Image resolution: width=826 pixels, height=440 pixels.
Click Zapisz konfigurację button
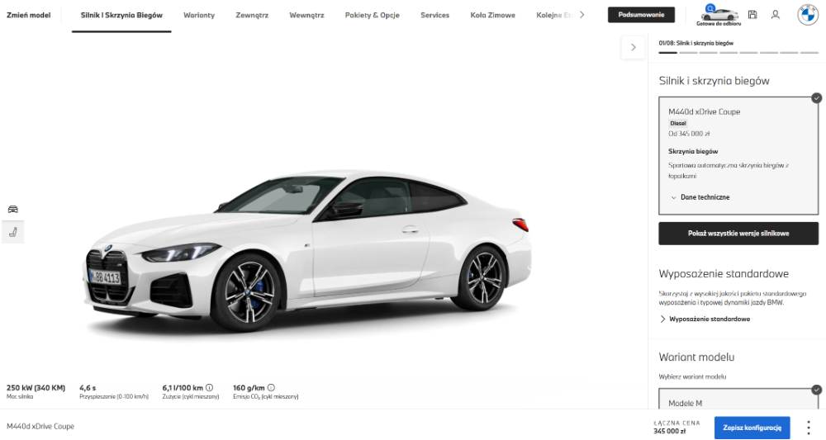click(x=752, y=428)
